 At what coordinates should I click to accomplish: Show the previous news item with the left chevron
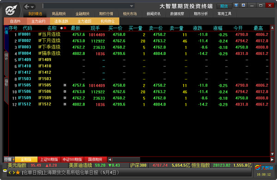(10, 173)
